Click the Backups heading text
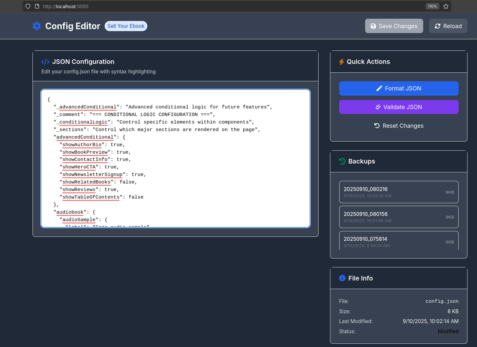 point(362,161)
